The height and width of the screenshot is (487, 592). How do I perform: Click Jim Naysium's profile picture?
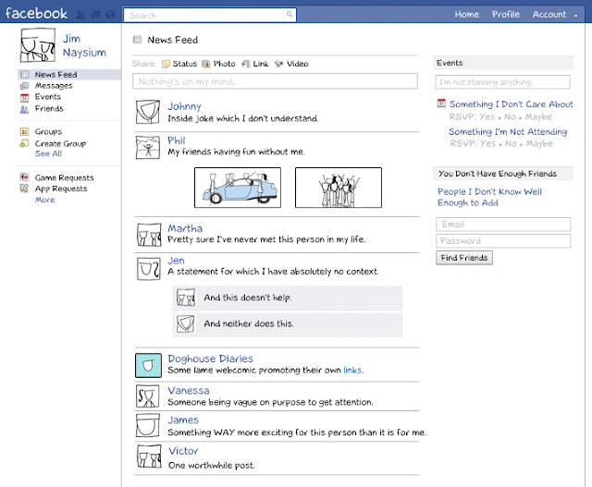pos(37,45)
